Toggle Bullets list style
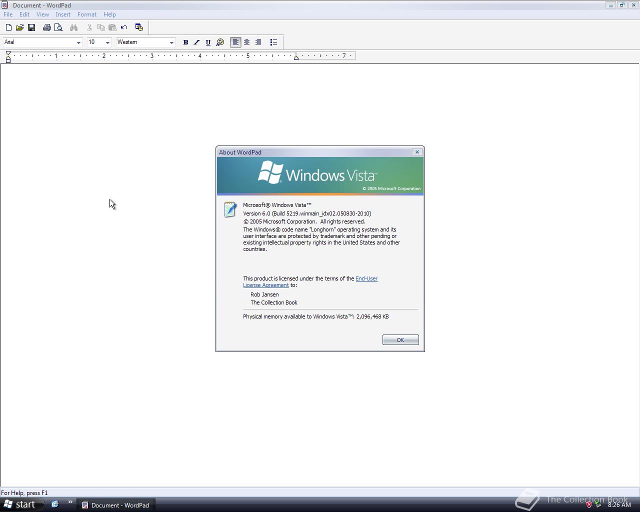The image size is (640, 512). 273,42
